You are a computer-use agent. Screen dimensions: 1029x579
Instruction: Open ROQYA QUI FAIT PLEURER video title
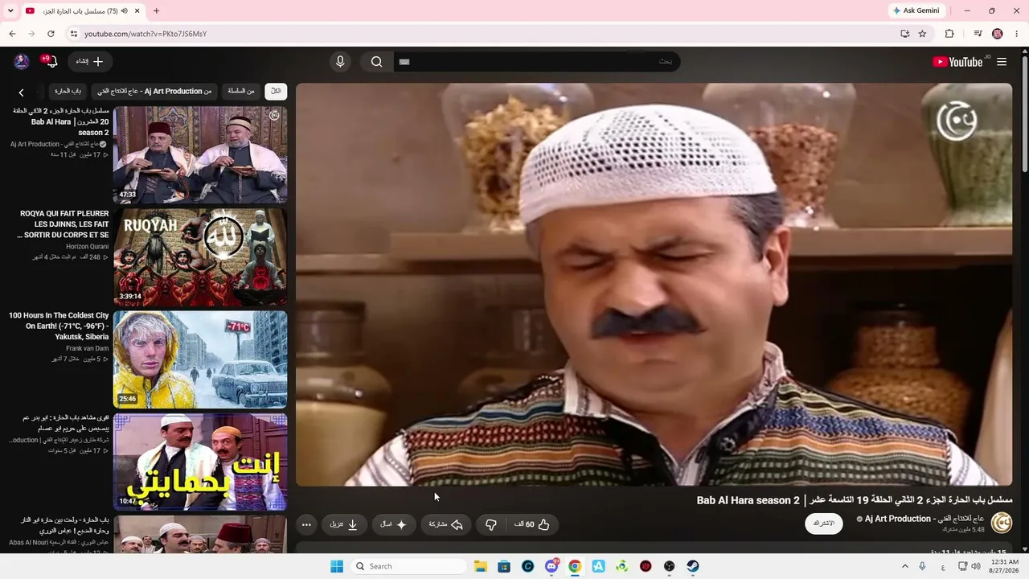[64, 224]
